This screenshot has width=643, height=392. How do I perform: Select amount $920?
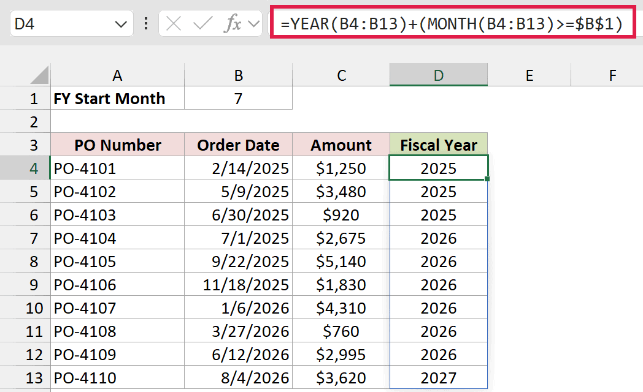coord(341,215)
